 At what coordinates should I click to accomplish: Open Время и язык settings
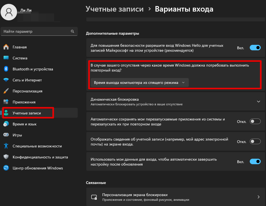(25, 124)
